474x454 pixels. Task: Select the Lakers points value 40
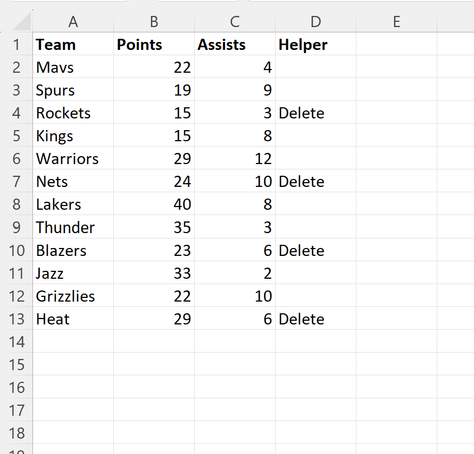tap(154, 204)
